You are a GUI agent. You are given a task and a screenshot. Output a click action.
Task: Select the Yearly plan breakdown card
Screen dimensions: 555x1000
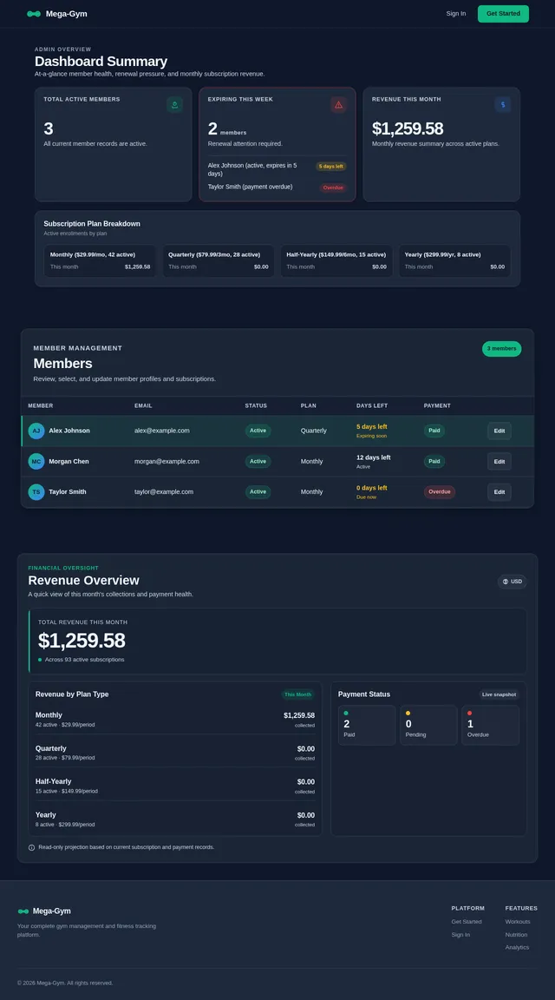(455, 260)
